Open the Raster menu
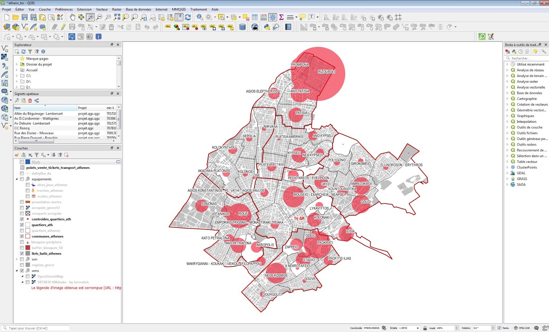The width and height of the screenshot is (549, 332). pyautogui.click(x=117, y=9)
